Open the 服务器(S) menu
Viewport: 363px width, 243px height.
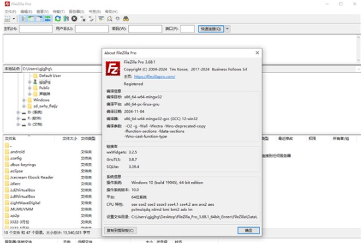coord(76,11)
